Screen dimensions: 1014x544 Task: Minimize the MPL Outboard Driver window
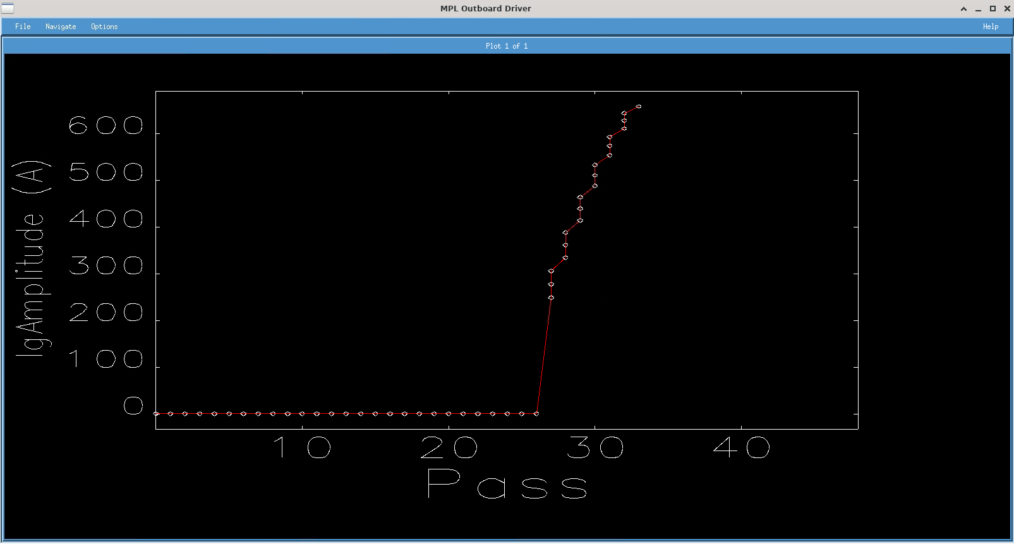[978, 9]
